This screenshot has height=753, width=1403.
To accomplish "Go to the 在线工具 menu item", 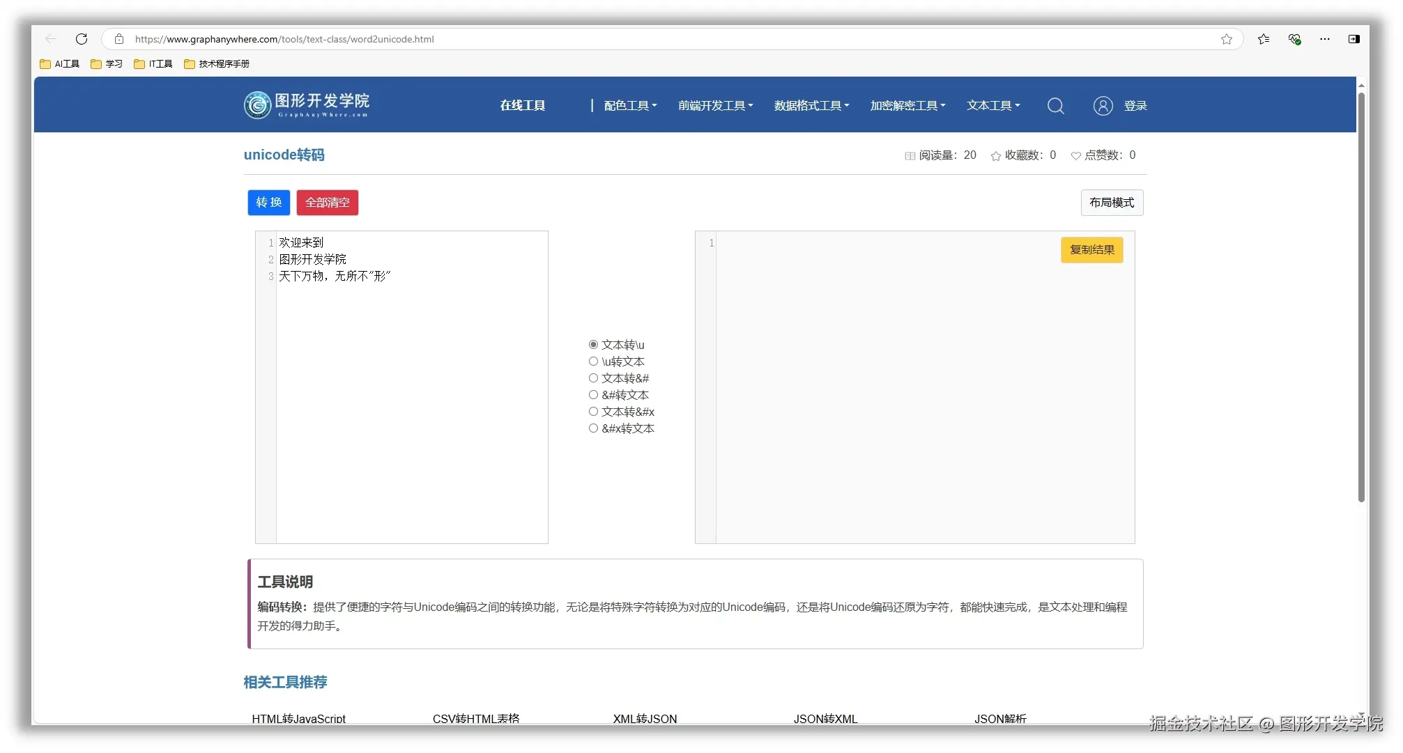I will pyautogui.click(x=522, y=105).
